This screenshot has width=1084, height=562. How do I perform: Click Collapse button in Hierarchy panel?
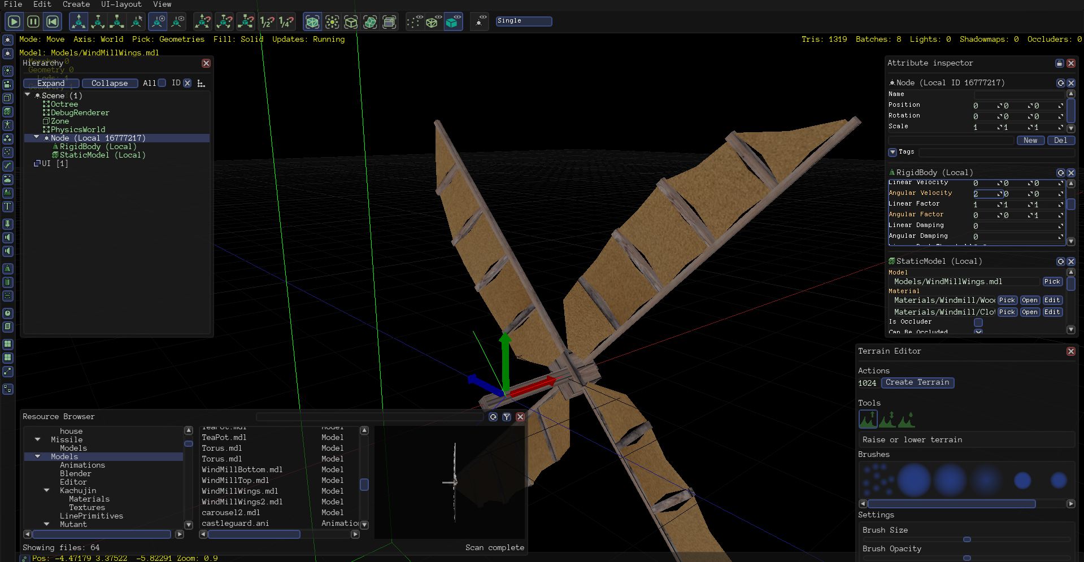click(x=110, y=83)
